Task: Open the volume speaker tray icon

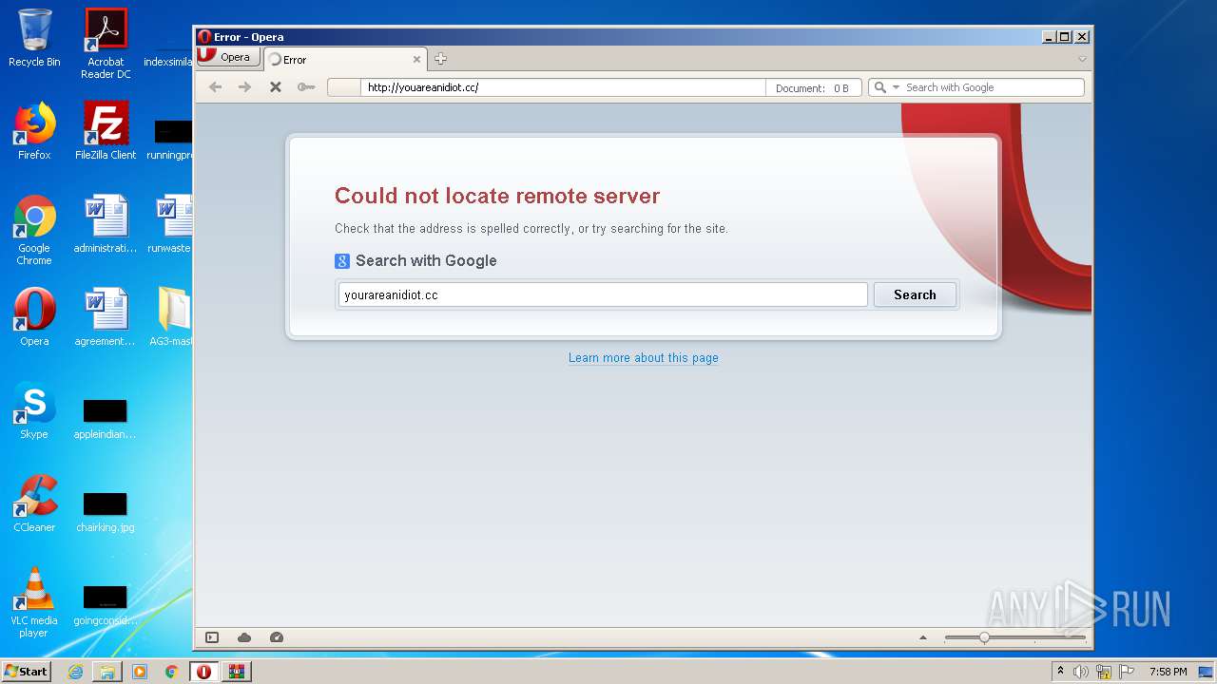Action: [x=1081, y=672]
